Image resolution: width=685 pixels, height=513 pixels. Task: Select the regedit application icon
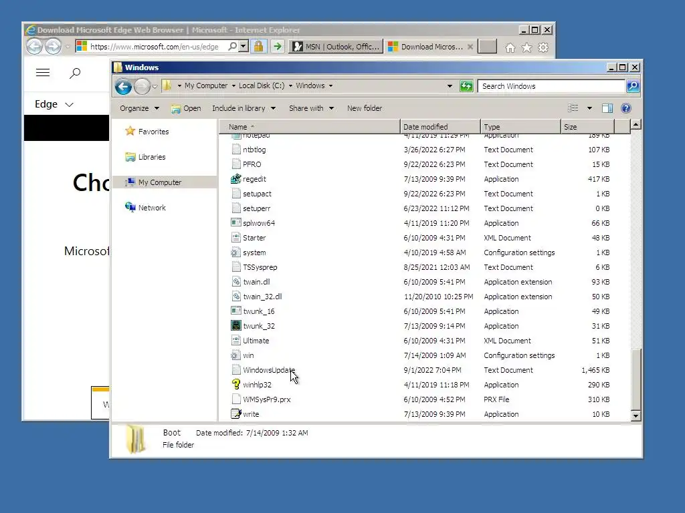[236, 179]
